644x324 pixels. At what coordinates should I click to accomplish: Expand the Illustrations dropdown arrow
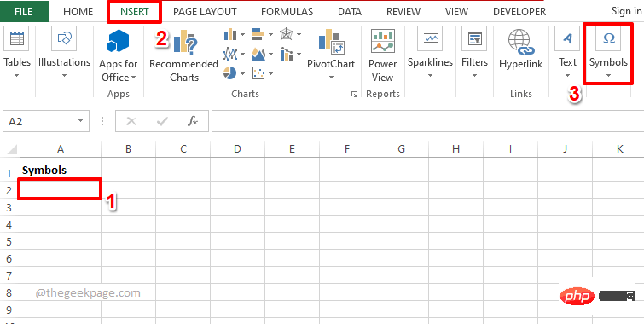64,76
